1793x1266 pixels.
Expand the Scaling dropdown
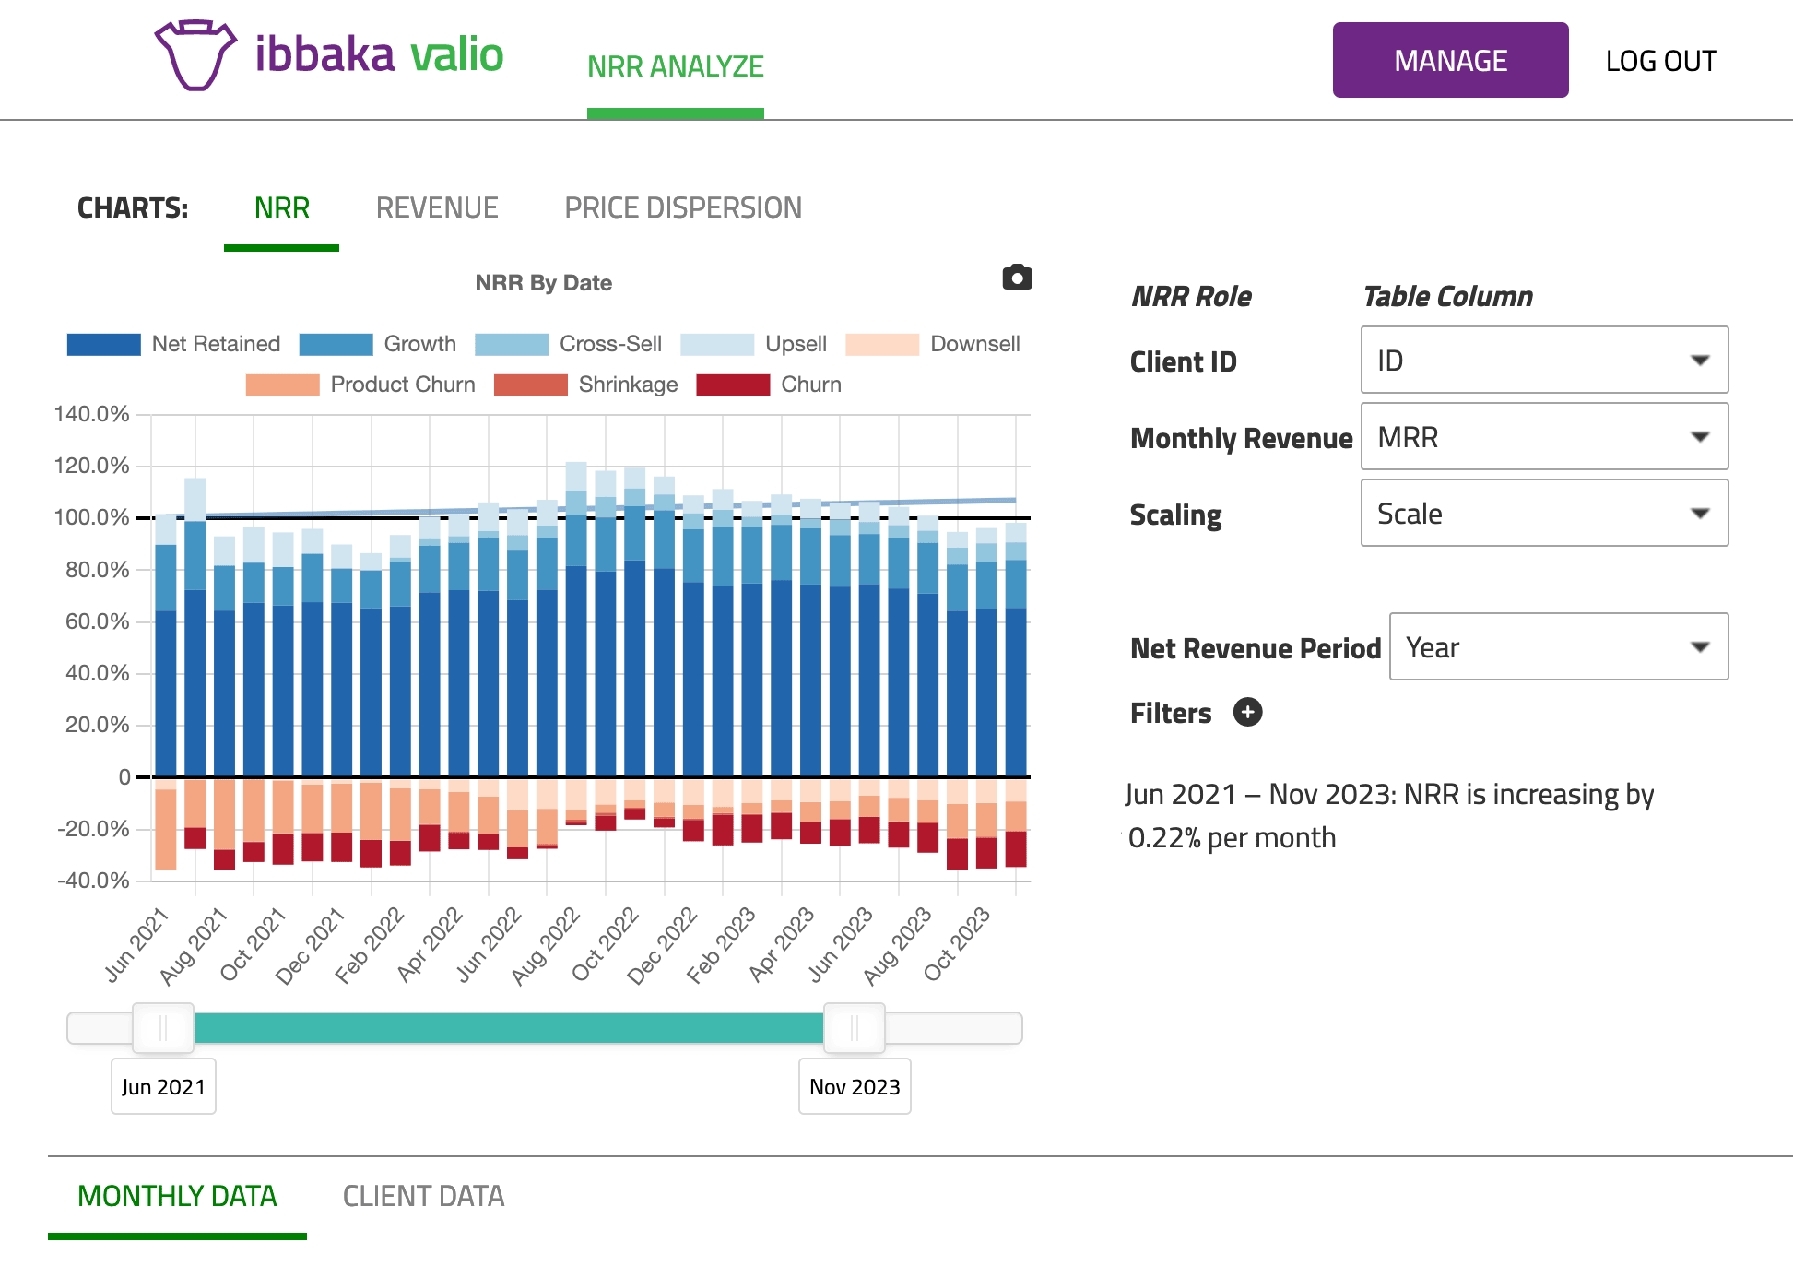pyautogui.click(x=1543, y=513)
